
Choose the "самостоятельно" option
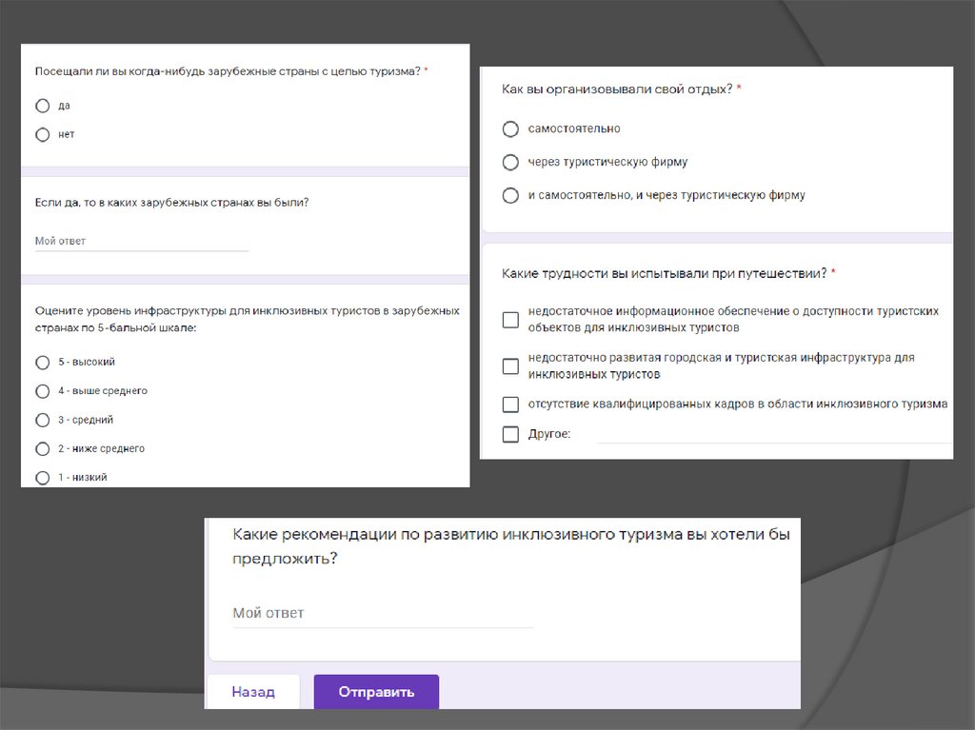510,128
